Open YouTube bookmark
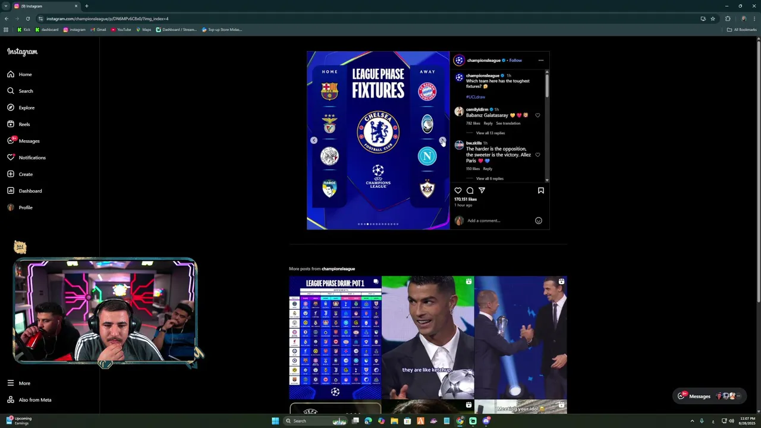761x428 pixels. click(x=121, y=30)
